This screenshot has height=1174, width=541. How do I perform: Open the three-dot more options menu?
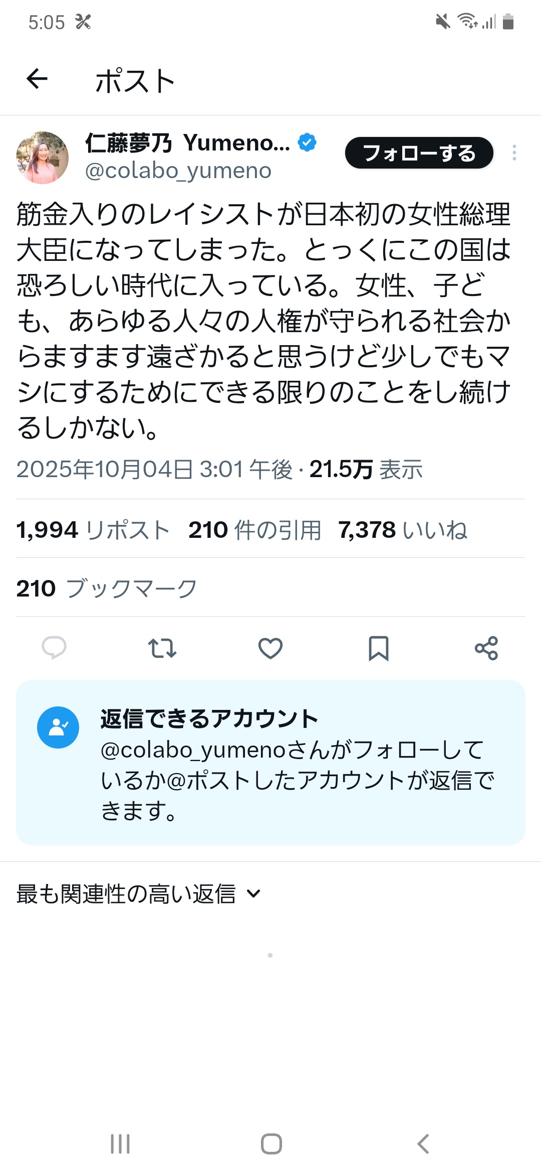[x=514, y=153]
